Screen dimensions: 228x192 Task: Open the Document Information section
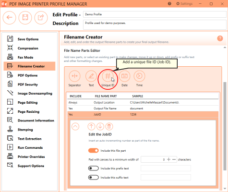coord(29,120)
